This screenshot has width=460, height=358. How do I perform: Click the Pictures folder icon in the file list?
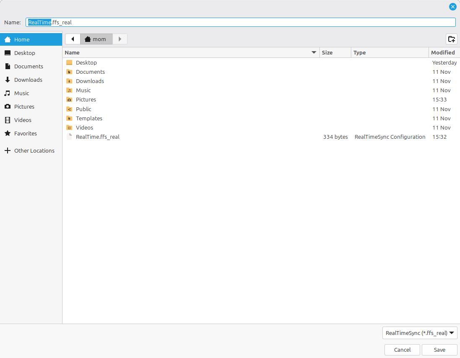click(x=69, y=100)
